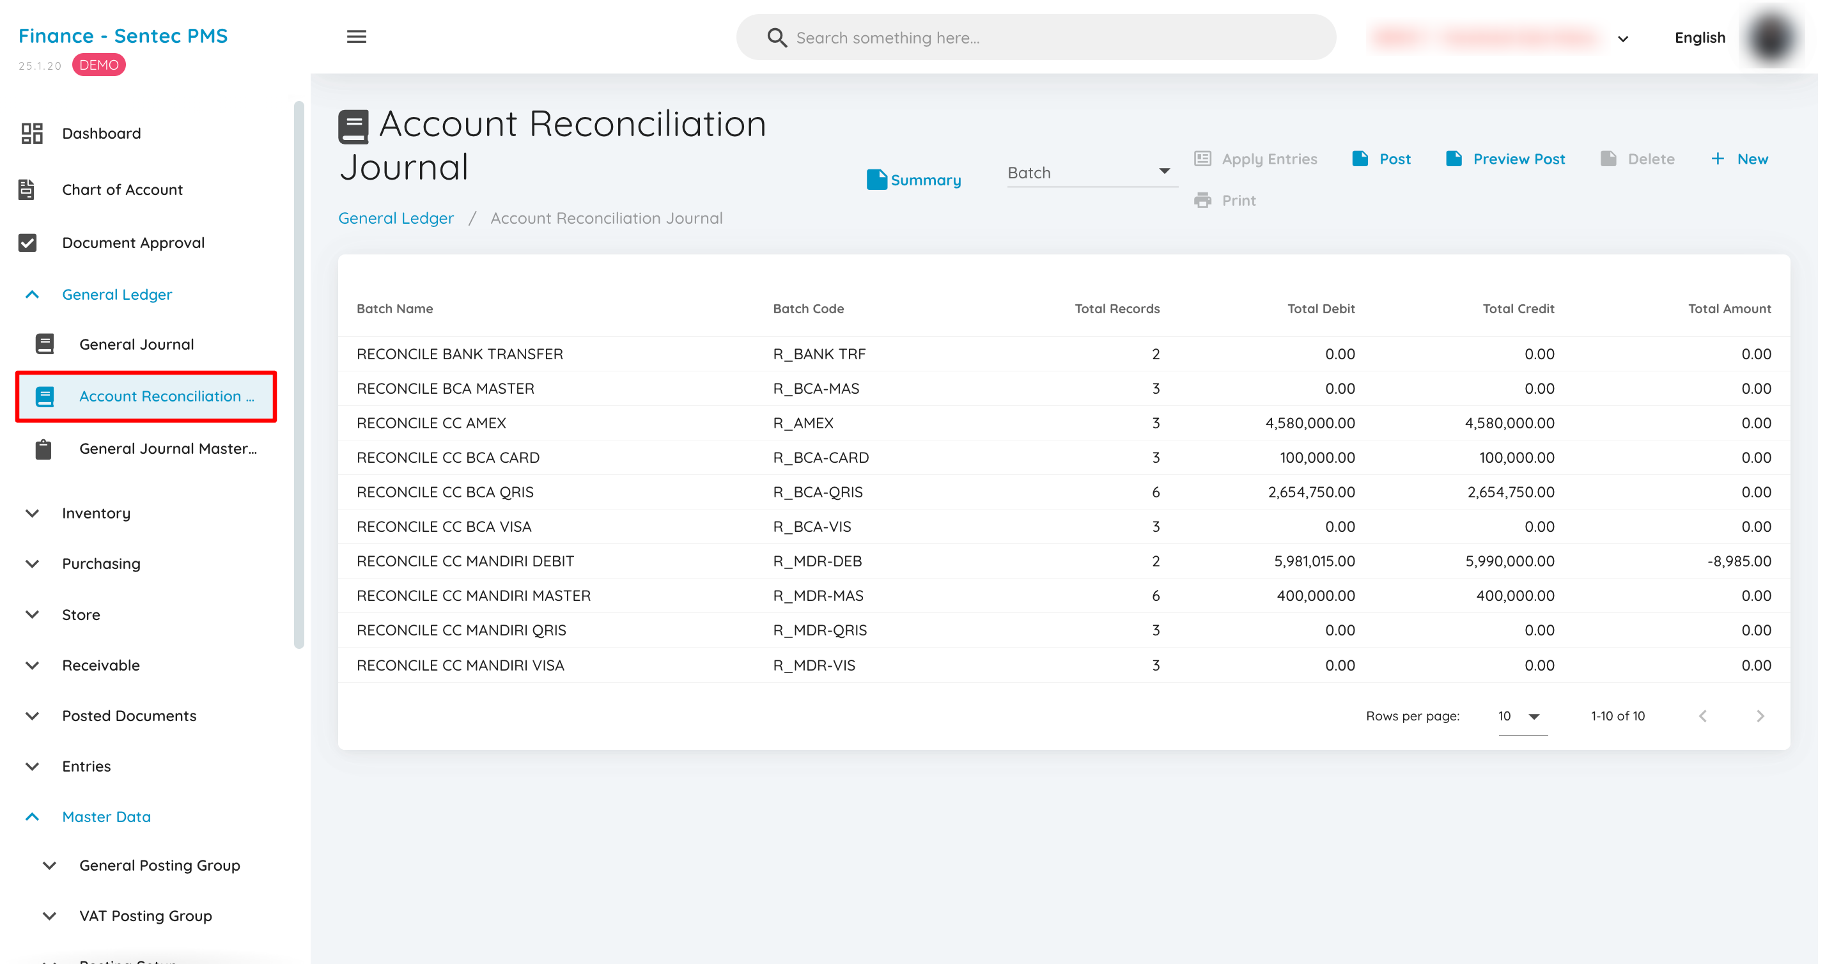The height and width of the screenshot is (964, 1841).
Task: Click the Document Approval checkmark icon
Action: click(27, 243)
